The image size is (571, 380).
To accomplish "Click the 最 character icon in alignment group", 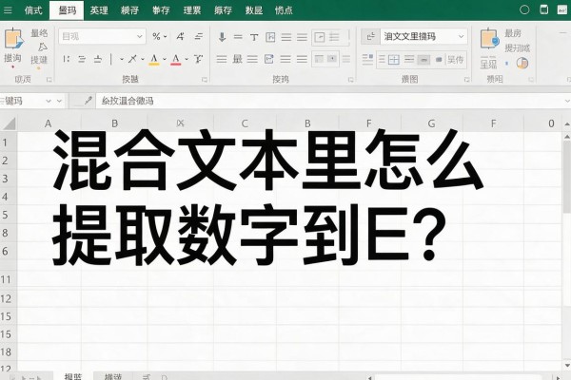I will (237, 59).
